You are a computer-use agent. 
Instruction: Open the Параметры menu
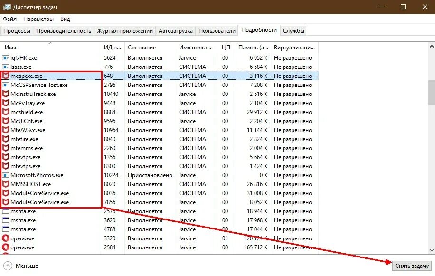pyautogui.click(x=38, y=19)
